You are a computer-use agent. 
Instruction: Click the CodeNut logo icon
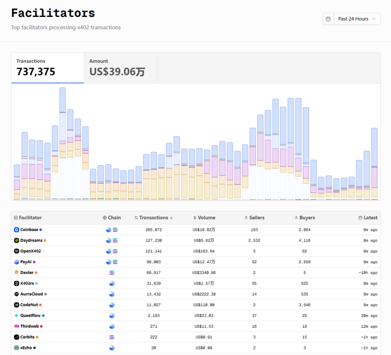[16, 305]
